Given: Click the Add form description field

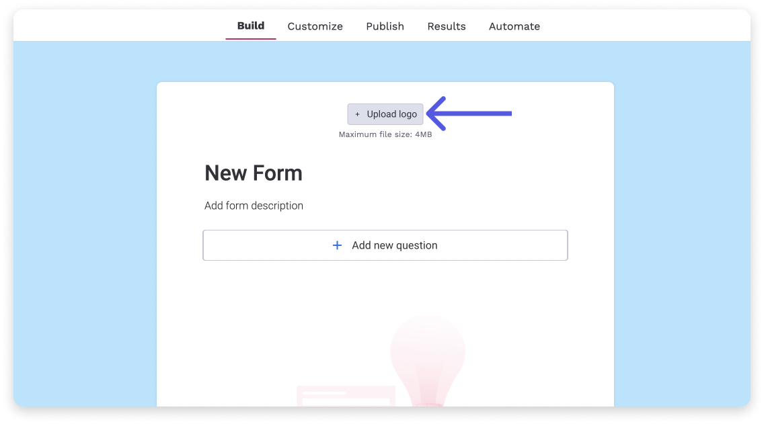Looking at the screenshot, I should (x=254, y=206).
